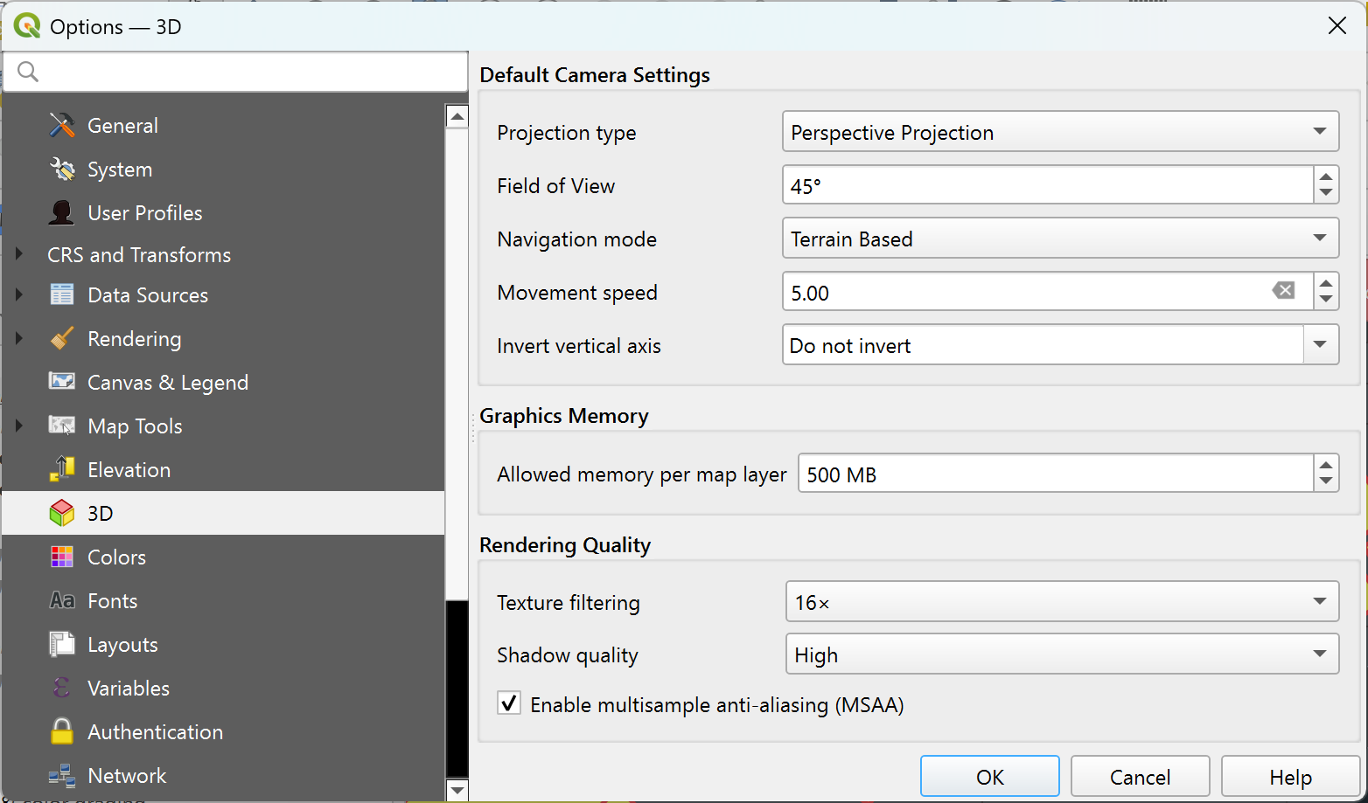This screenshot has height=803, width=1368.
Task: Click the 500 MB memory field
Action: 1056,474
